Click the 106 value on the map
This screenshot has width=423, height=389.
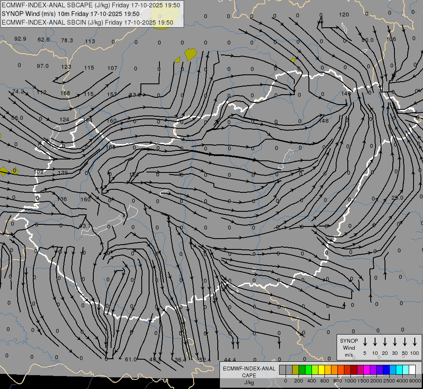391,39
